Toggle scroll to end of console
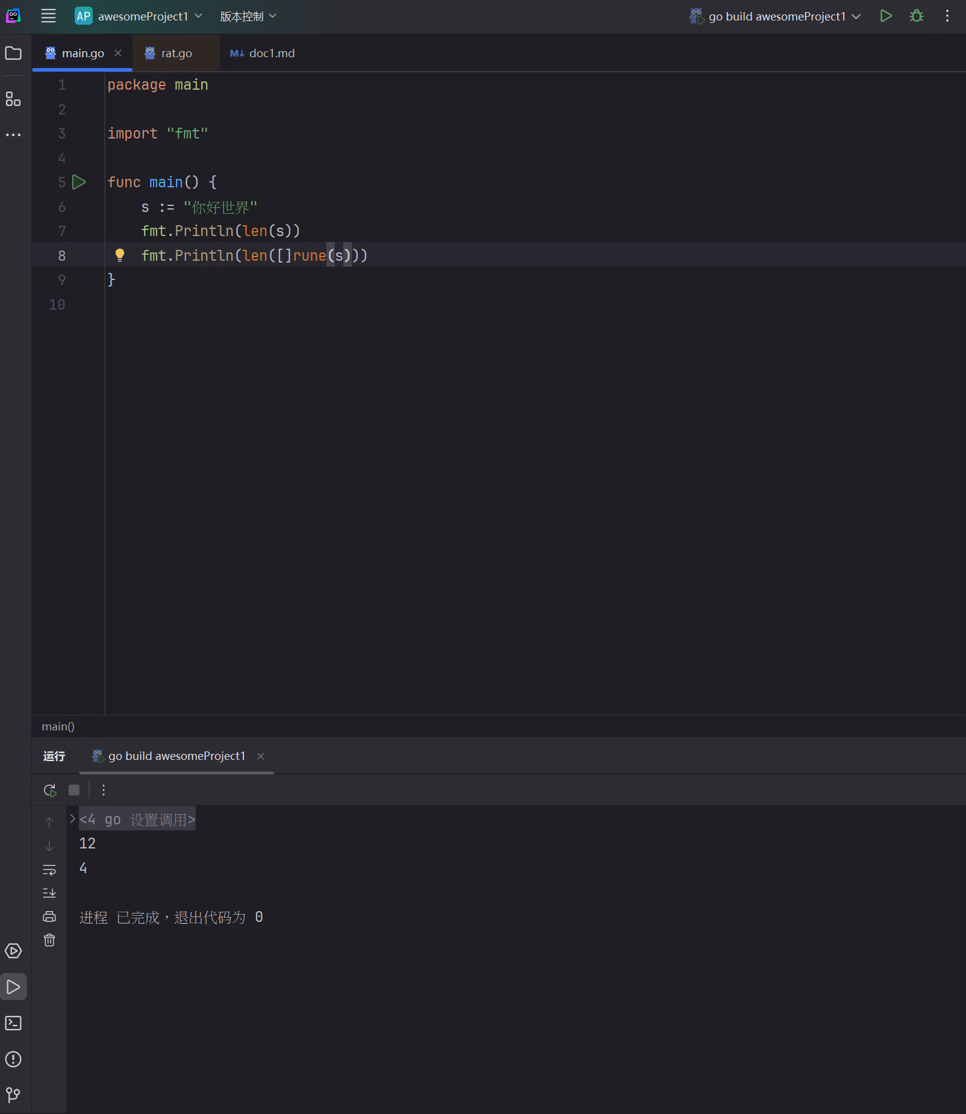The image size is (966, 1114). coord(49,893)
